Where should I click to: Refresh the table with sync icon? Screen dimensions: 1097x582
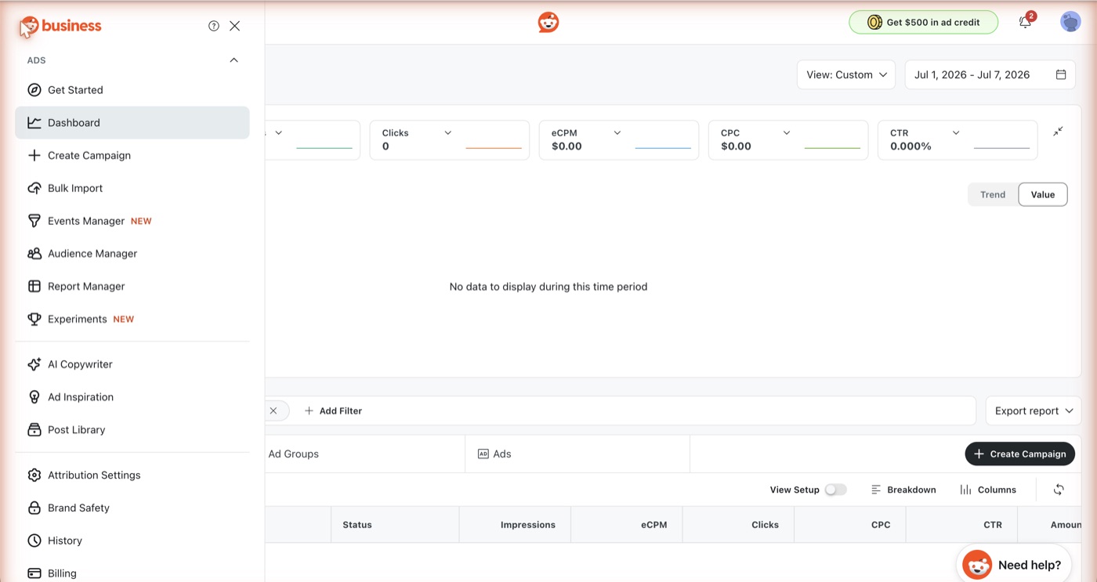coord(1059,490)
